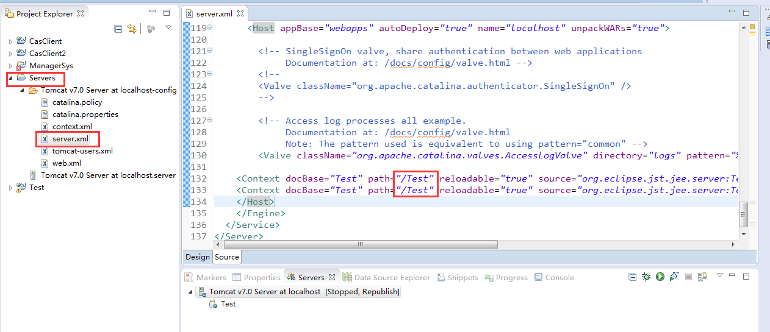The height and width of the screenshot is (332, 770).
Task: Collapse Tomcat v7.0 Server at localhost-config folder
Action: click(22, 90)
